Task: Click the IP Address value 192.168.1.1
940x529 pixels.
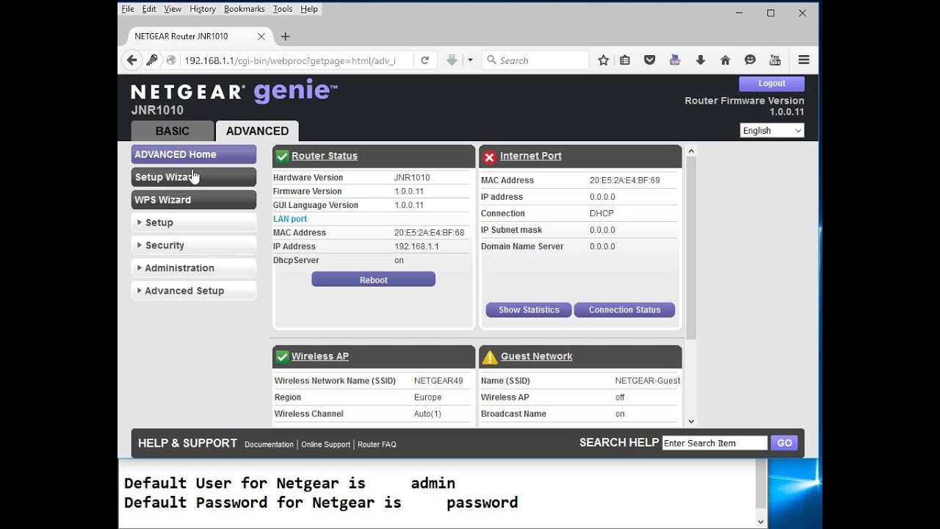Action: 416,246
